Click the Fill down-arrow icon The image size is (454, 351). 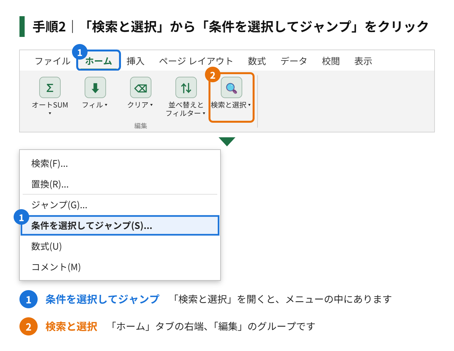[95, 87]
